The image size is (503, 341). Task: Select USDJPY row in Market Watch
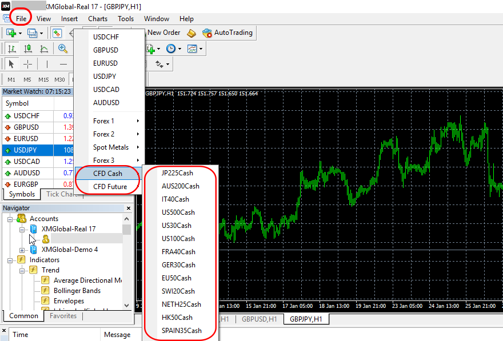(x=38, y=150)
